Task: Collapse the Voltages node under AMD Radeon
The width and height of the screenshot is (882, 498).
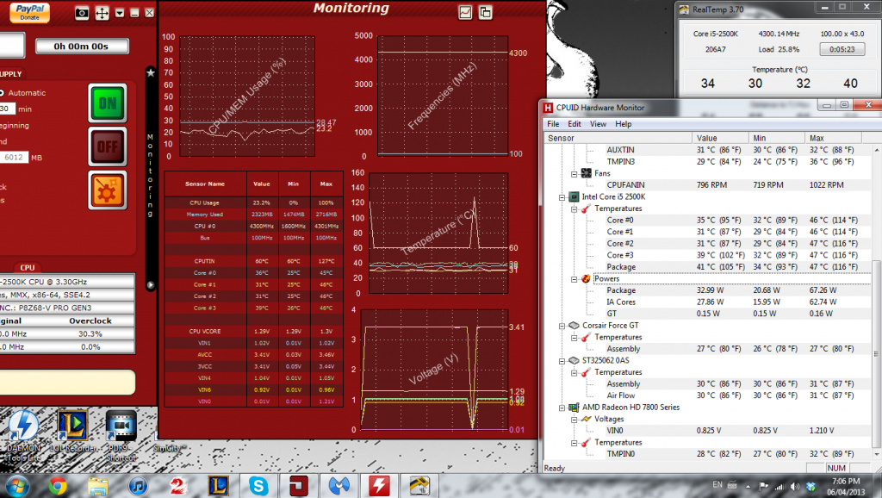Action: [574, 420]
